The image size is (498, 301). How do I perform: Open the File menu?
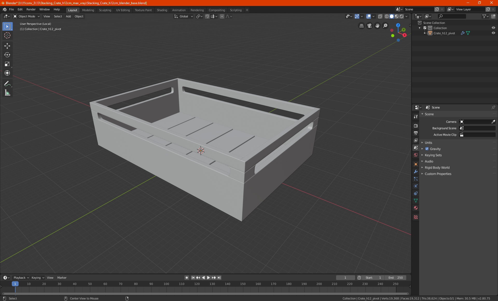point(11,9)
